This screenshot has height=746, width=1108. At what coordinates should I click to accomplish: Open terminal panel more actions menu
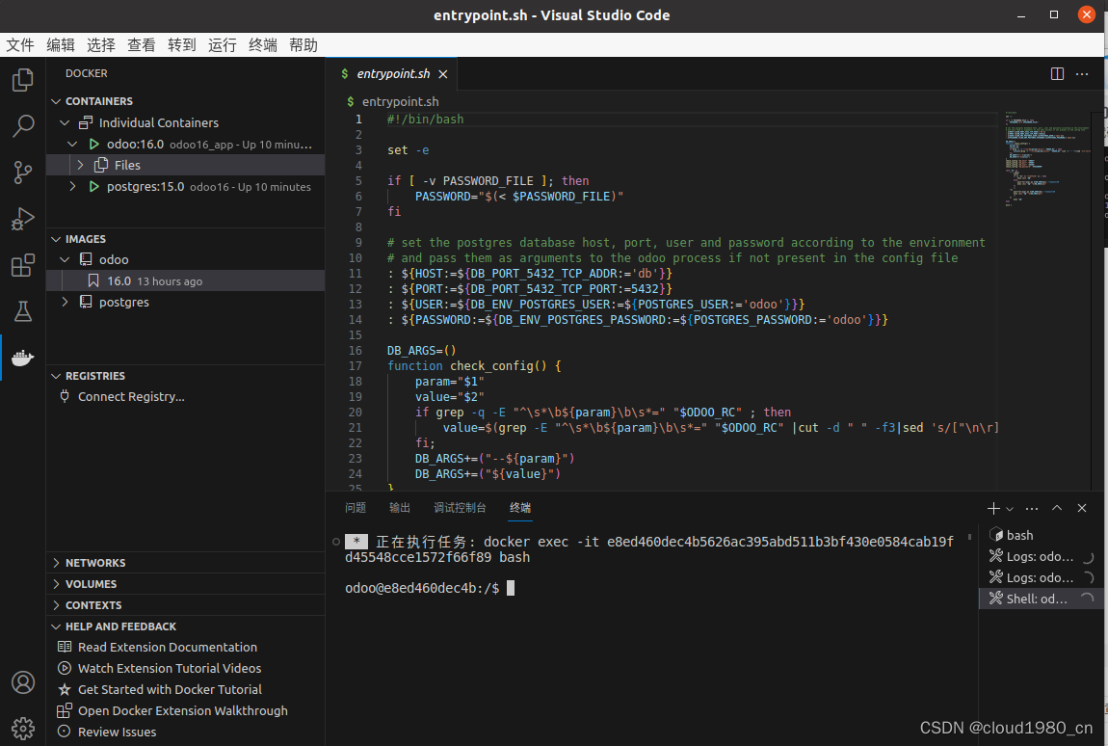click(1032, 508)
